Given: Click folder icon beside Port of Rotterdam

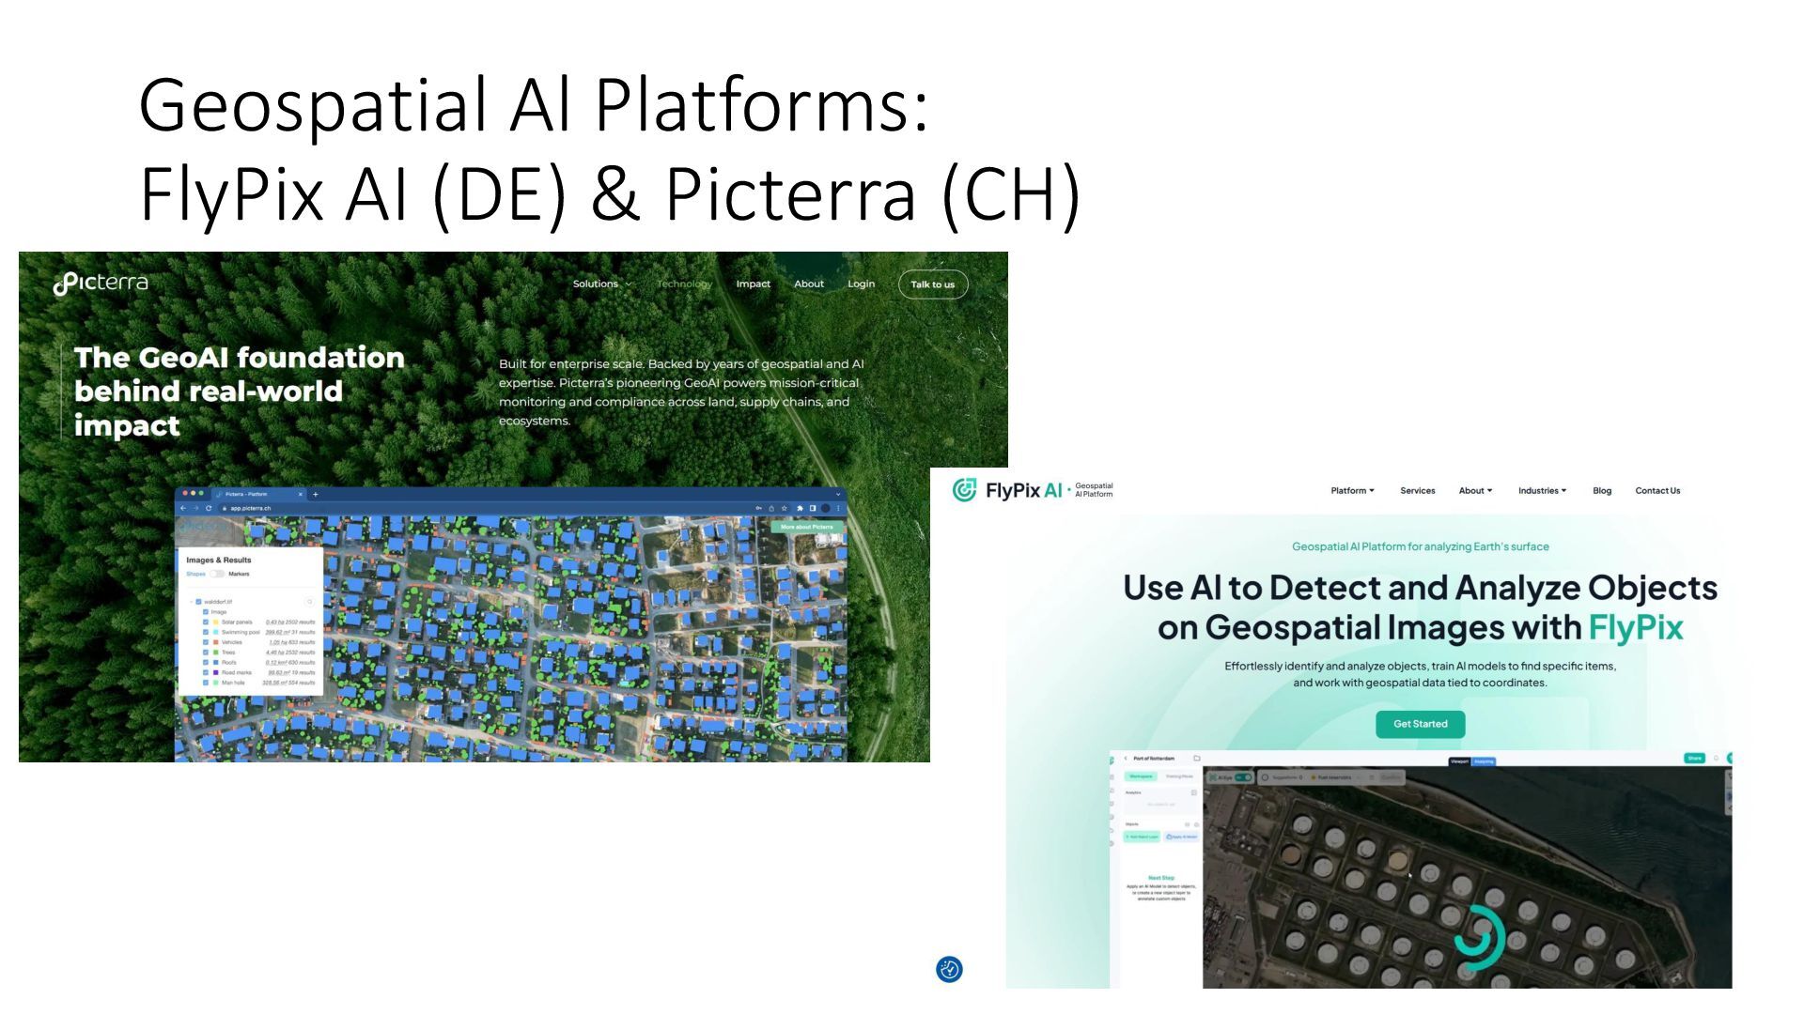Looking at the screenshot, I should (x=1197, y=759).
